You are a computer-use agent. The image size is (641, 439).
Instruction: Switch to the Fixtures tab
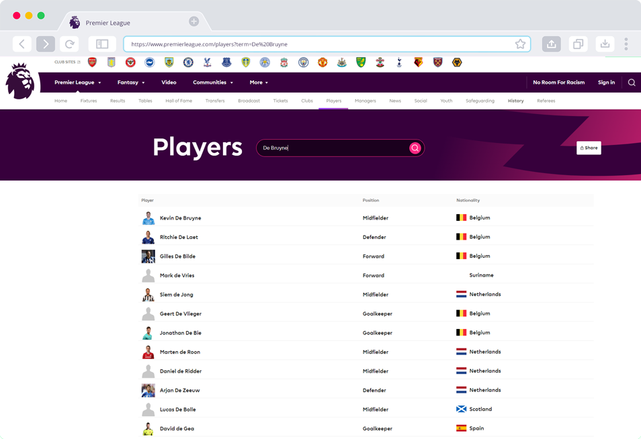pyautogui.click(x=89, y=101)
